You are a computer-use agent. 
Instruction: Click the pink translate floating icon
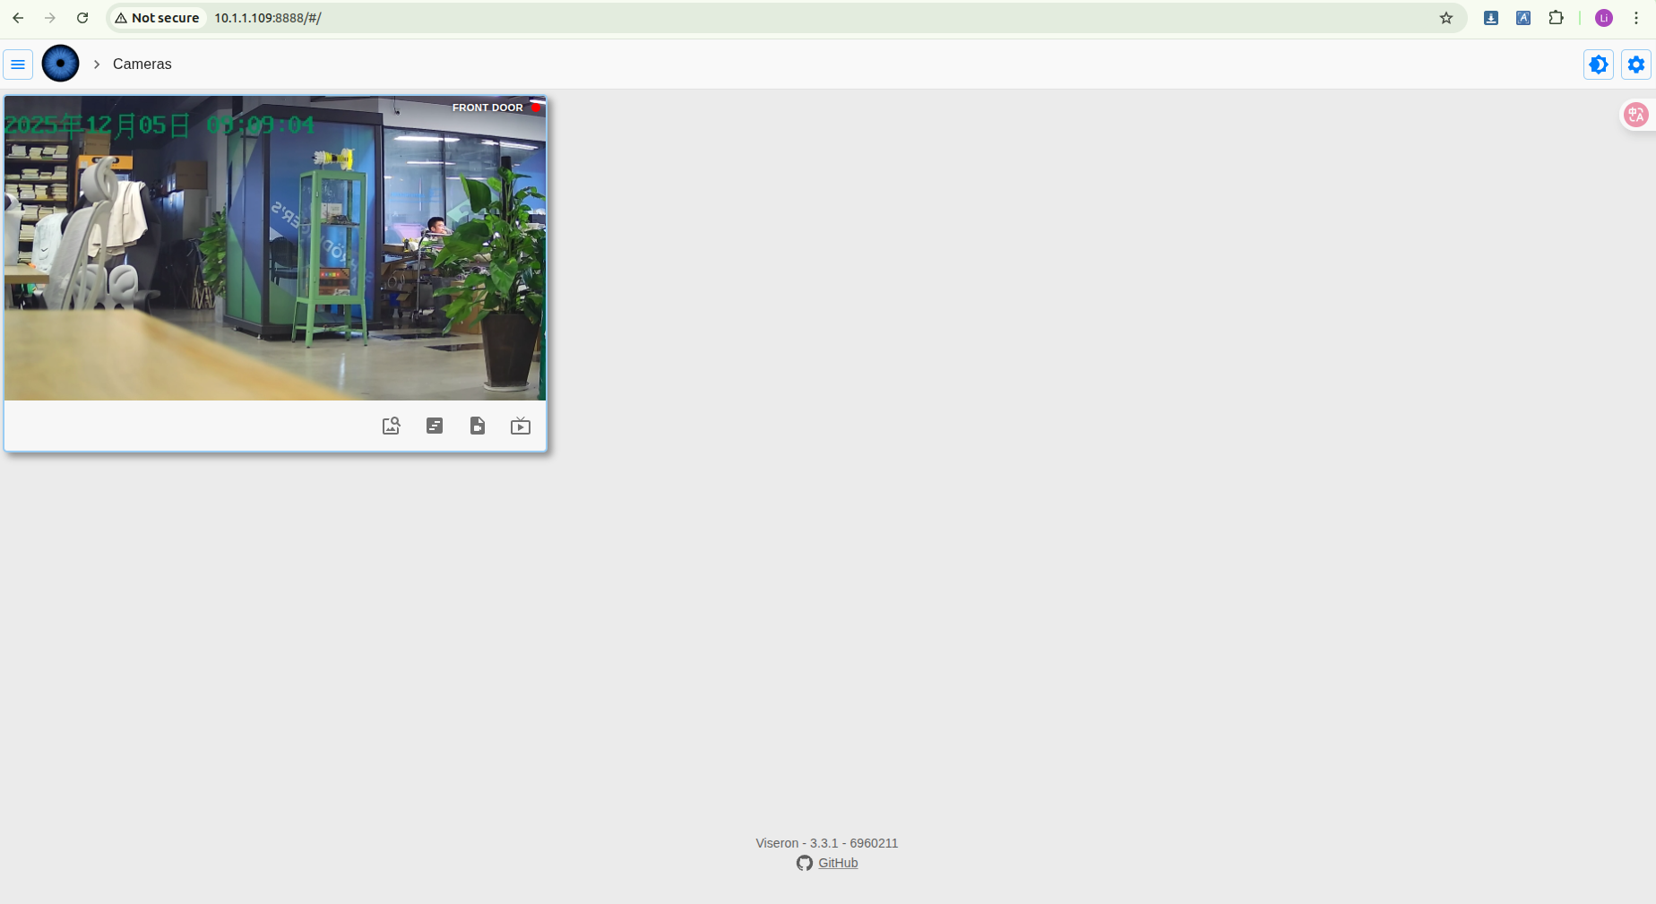pyautogui.click(x=1636, y=115)
